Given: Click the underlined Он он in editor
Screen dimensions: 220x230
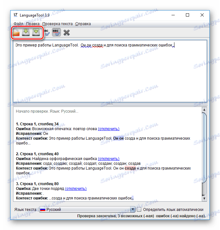Looking at the screenshot, I should click(x=86, y=45).
